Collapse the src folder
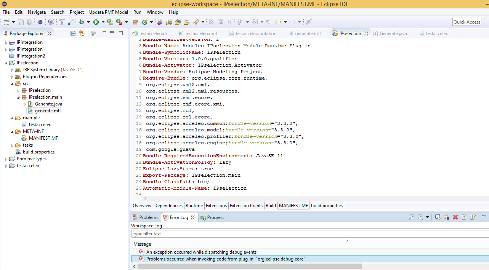 coord(12,83)
